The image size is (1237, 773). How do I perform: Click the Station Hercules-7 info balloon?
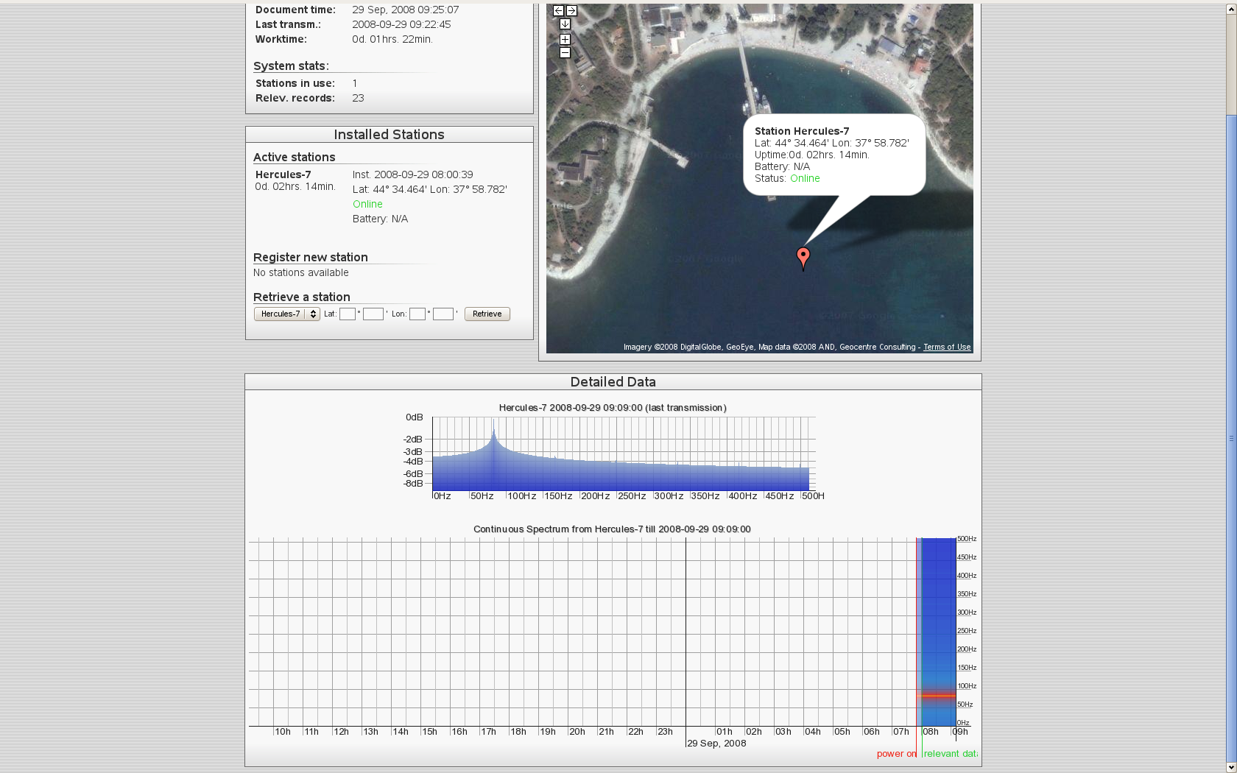tap(834, 155)
